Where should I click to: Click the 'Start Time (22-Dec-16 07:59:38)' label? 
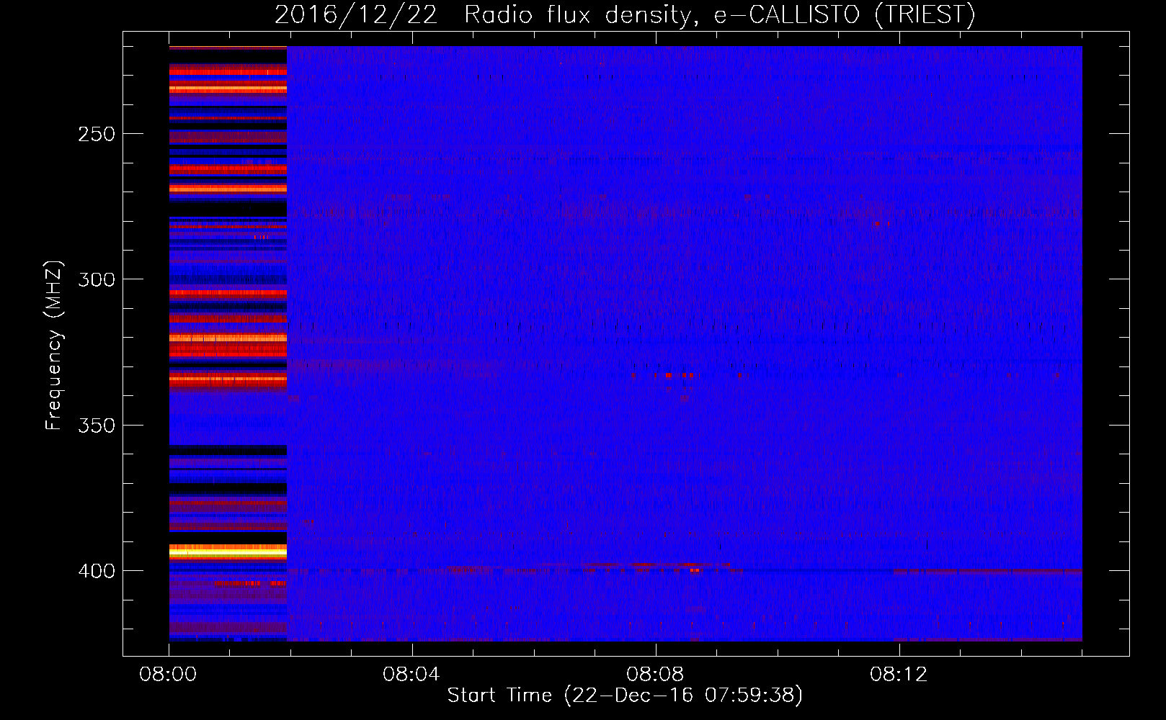coord(625,696)
